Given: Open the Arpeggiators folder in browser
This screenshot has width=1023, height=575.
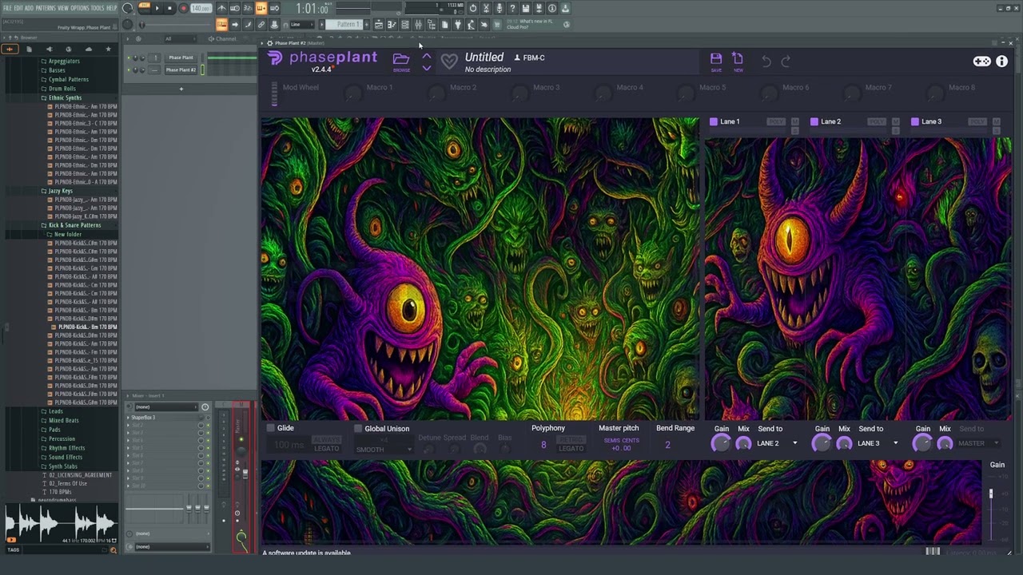Looking at the screenshot, I should click(x=64, y=61).
